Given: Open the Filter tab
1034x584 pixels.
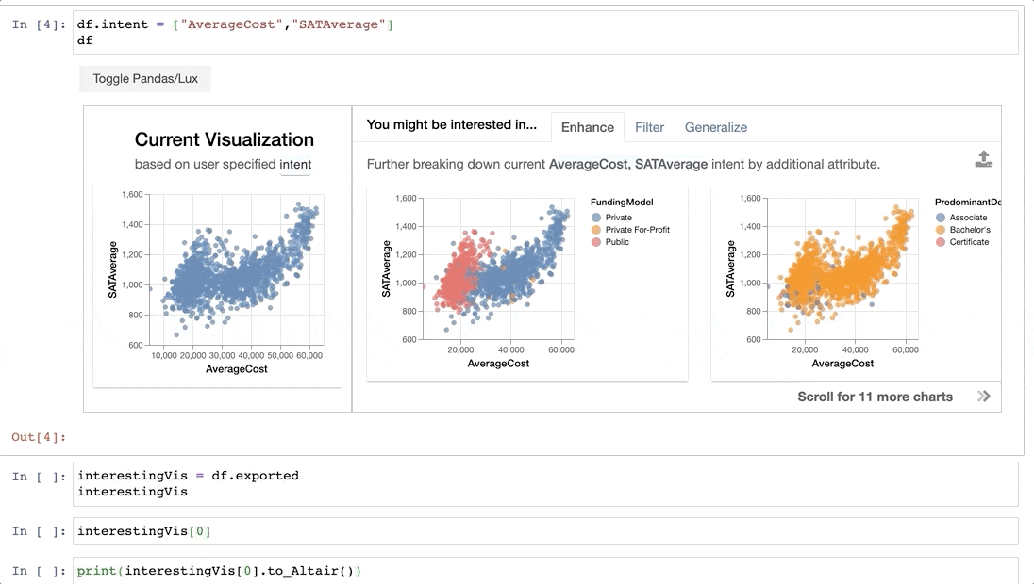Looking at the screenshot, I should (x=649, y=127).
